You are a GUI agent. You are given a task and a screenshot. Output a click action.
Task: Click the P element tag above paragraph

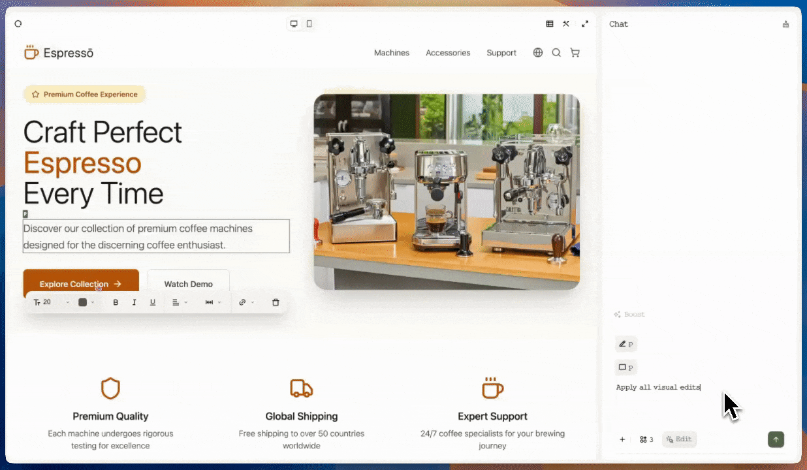(x=25, y=213)
